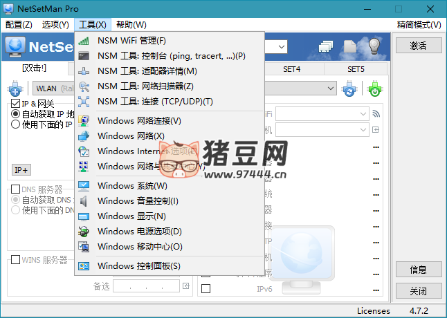Switch to the SET5 tab
Screen dimensions: 447x318
click(356, 69)
